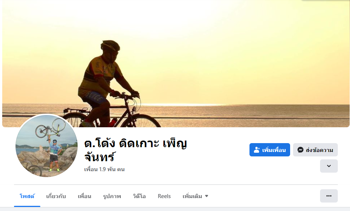Click the ส่งข้อความ button label
350x211 pixels.
(x=319, y=150)
